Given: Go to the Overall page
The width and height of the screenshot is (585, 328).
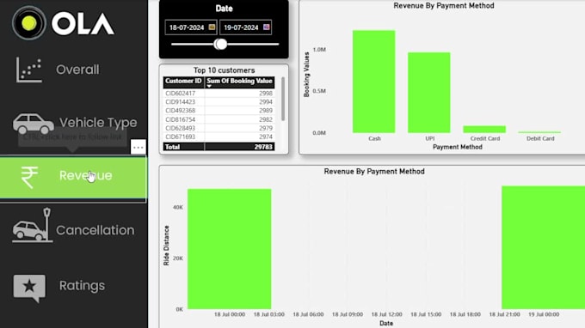Looking at the screenshot, I should tap(77, 70).
